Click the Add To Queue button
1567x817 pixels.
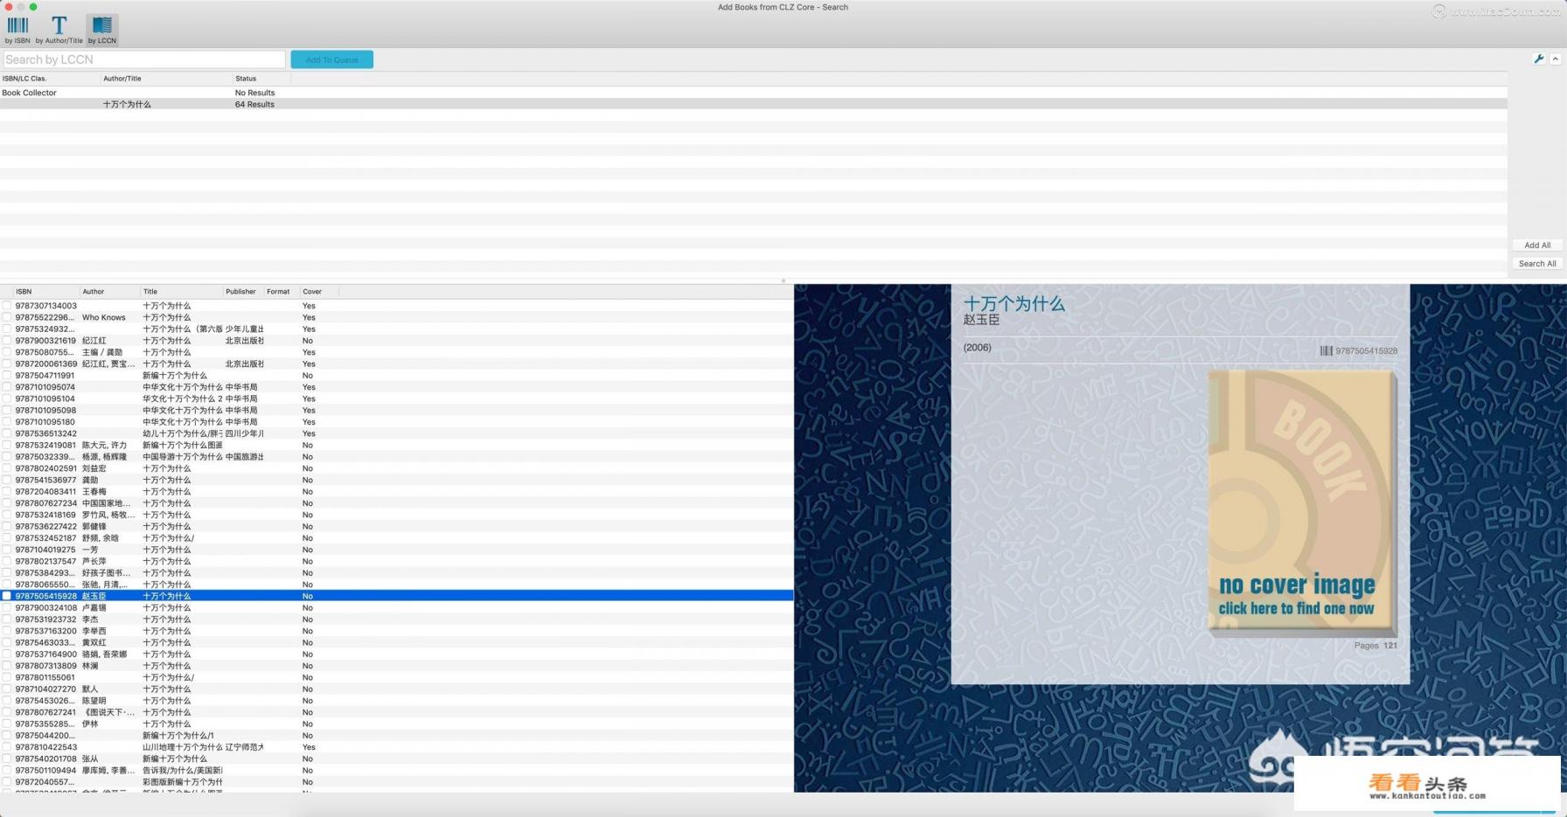pyautogui.click(x=331, y=59)
